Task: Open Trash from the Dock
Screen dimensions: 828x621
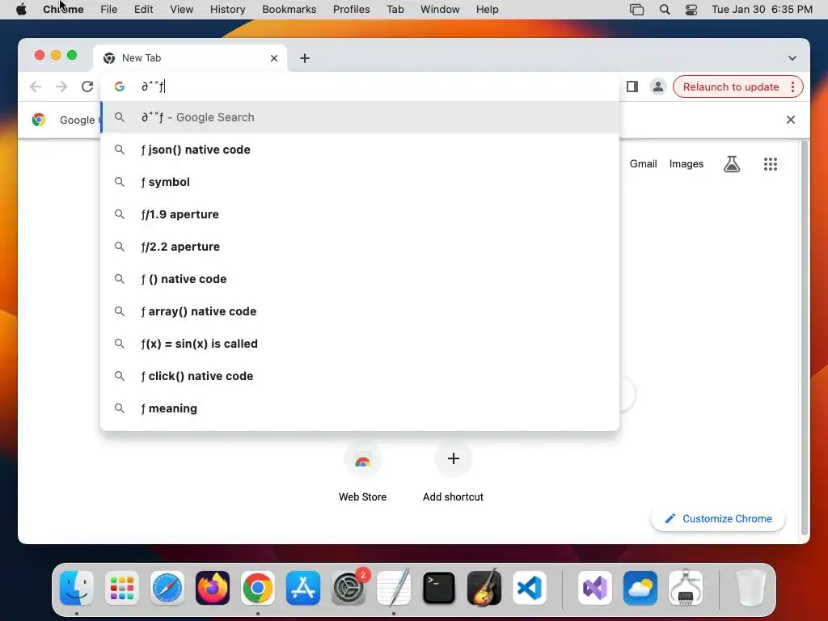Action: 750,588
